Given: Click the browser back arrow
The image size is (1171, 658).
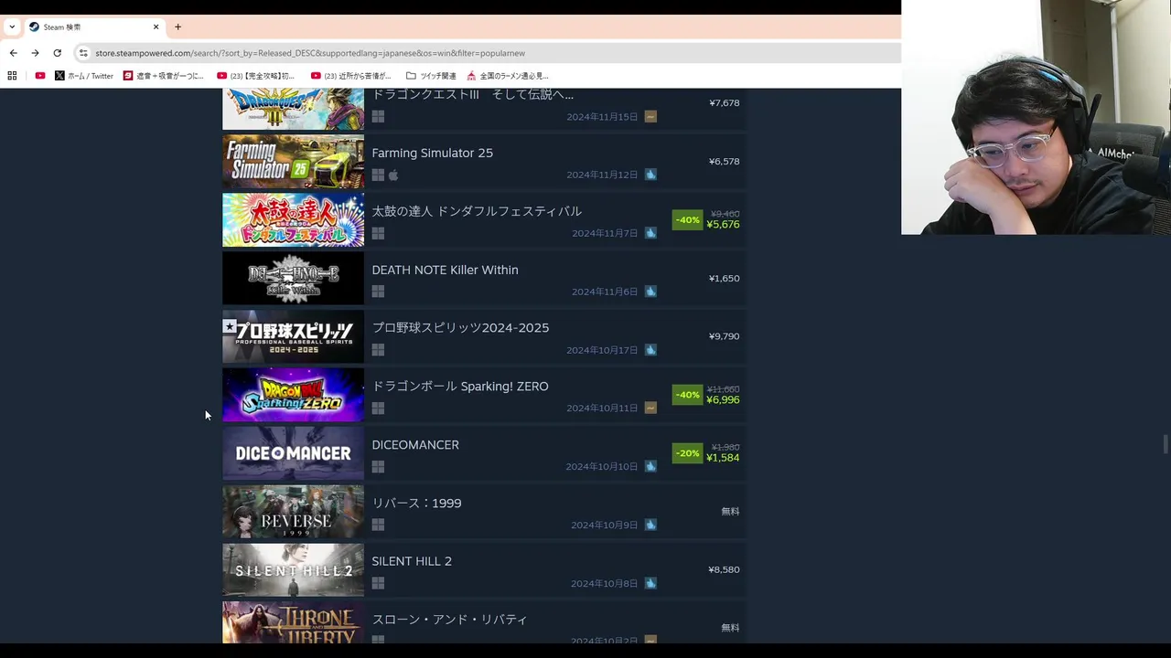Looking at the screenshot, I should click(13, 53).
